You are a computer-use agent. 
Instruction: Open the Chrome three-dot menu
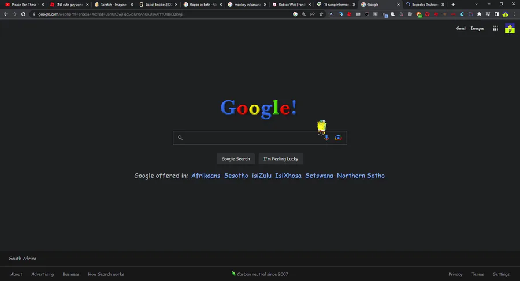coord(514,14)
